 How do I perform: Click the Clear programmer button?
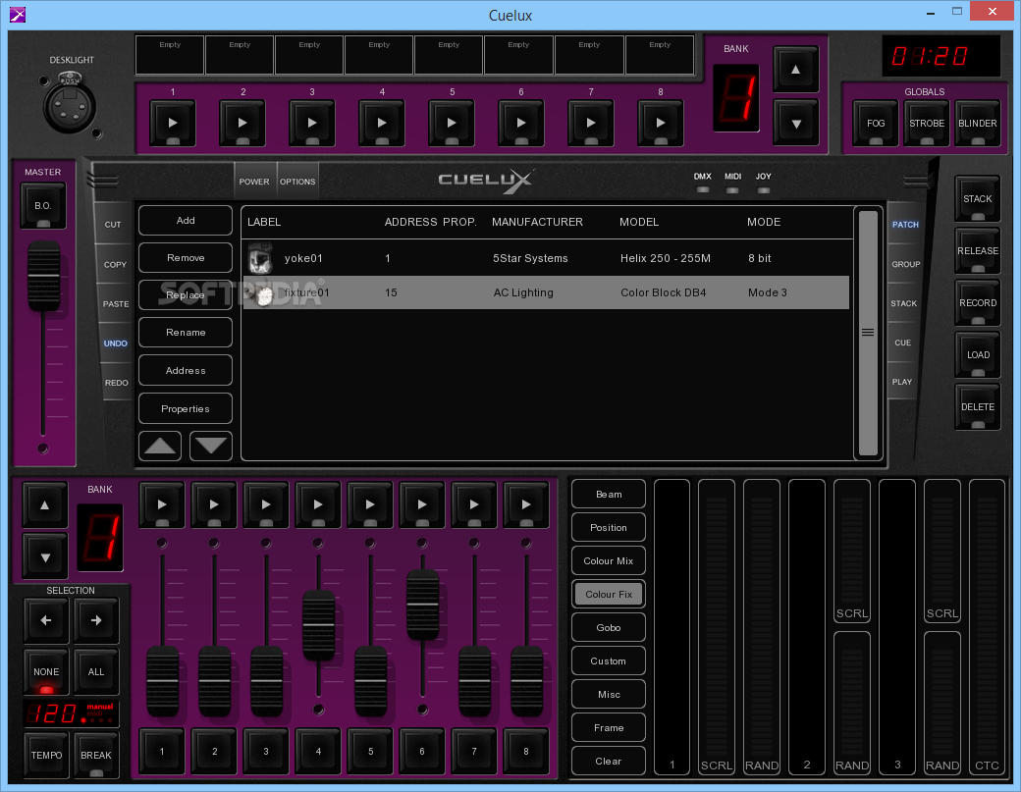coord(609,761)
